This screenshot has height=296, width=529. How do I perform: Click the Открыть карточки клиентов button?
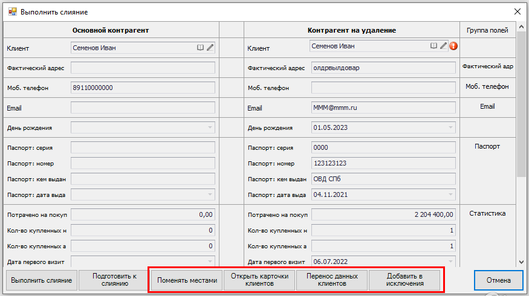tap(259, 280)
